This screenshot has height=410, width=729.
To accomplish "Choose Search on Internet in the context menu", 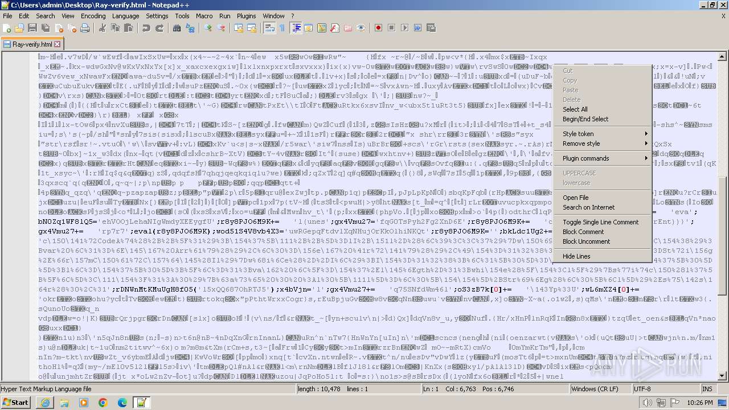I will click(x=602, y=207).
